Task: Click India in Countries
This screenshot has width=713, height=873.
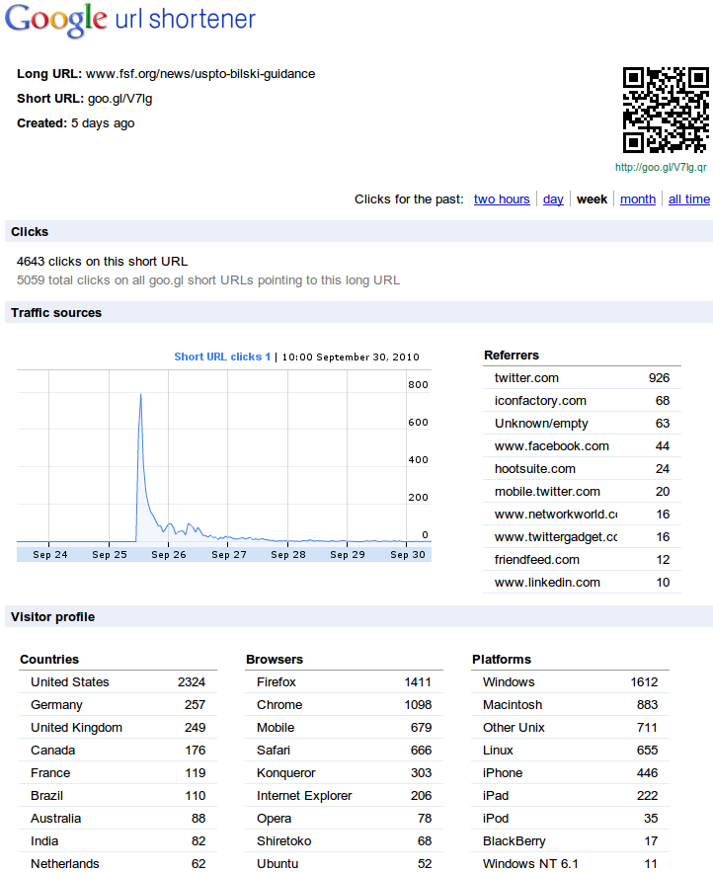Action: pos(118,841)
